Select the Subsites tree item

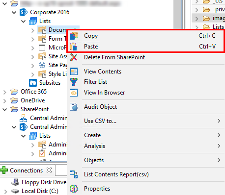pos(50,83)
